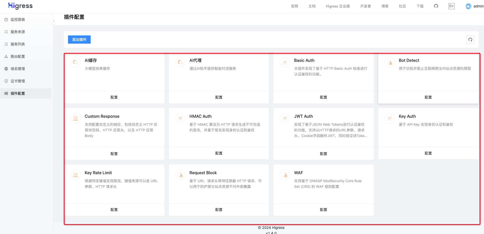Click the Key Rate Limit plugin icon
The image size is (484, 234).
[x=75, y=175]
